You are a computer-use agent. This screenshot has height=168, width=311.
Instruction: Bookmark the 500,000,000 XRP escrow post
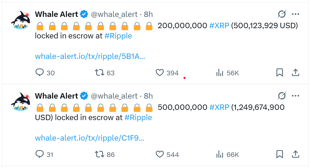(279, 154)
